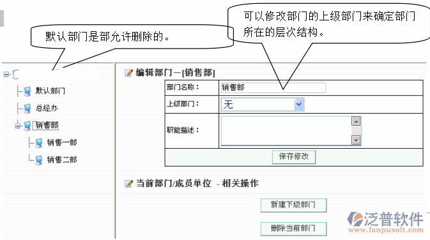Click the 新建下级部门 button

(x=293, y=205)
